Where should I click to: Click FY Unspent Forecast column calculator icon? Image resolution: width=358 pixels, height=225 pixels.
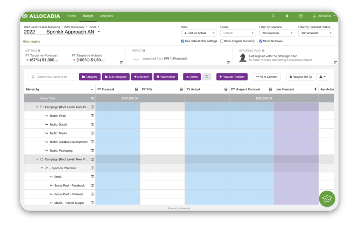[x=270, y=89]
